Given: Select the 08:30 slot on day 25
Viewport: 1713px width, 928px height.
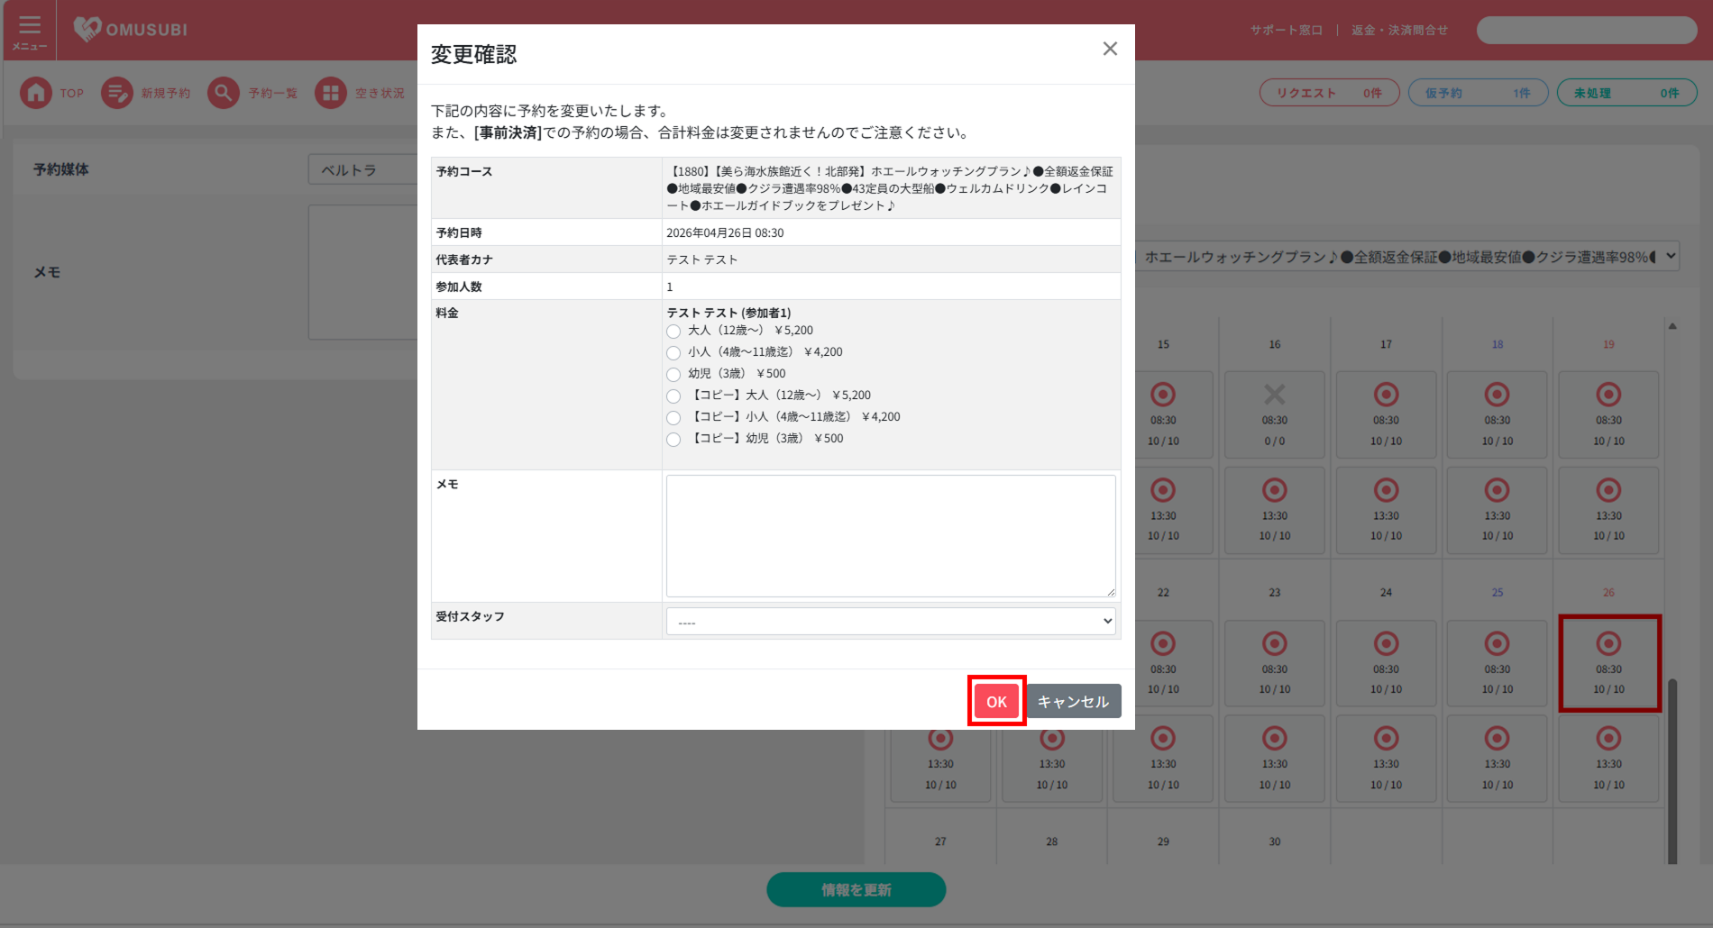Looking at the screenshot, I should point(1498,663).
